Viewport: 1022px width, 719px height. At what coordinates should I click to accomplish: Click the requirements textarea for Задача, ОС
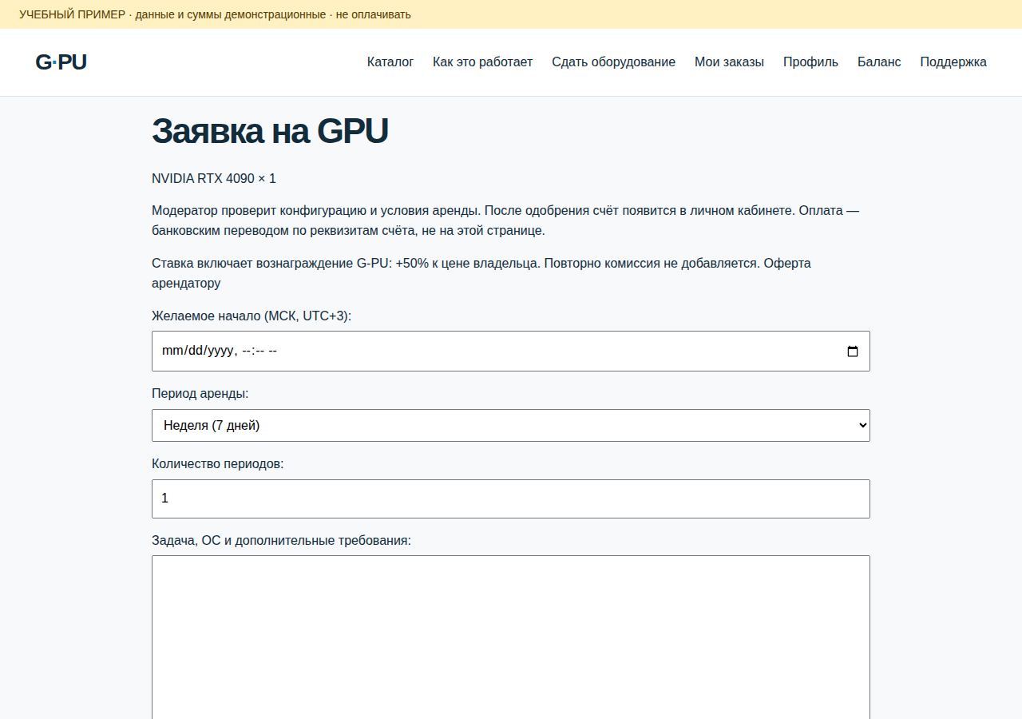click(511, 638)
